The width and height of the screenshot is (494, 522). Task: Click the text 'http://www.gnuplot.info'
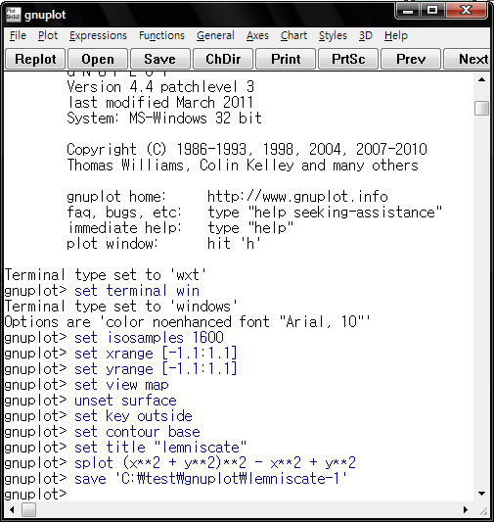tap(297, 197)
